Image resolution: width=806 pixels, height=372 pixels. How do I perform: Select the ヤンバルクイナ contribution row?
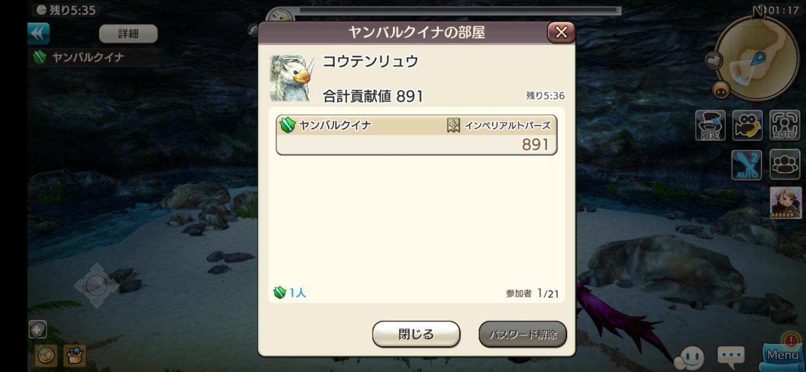point(416,135)
